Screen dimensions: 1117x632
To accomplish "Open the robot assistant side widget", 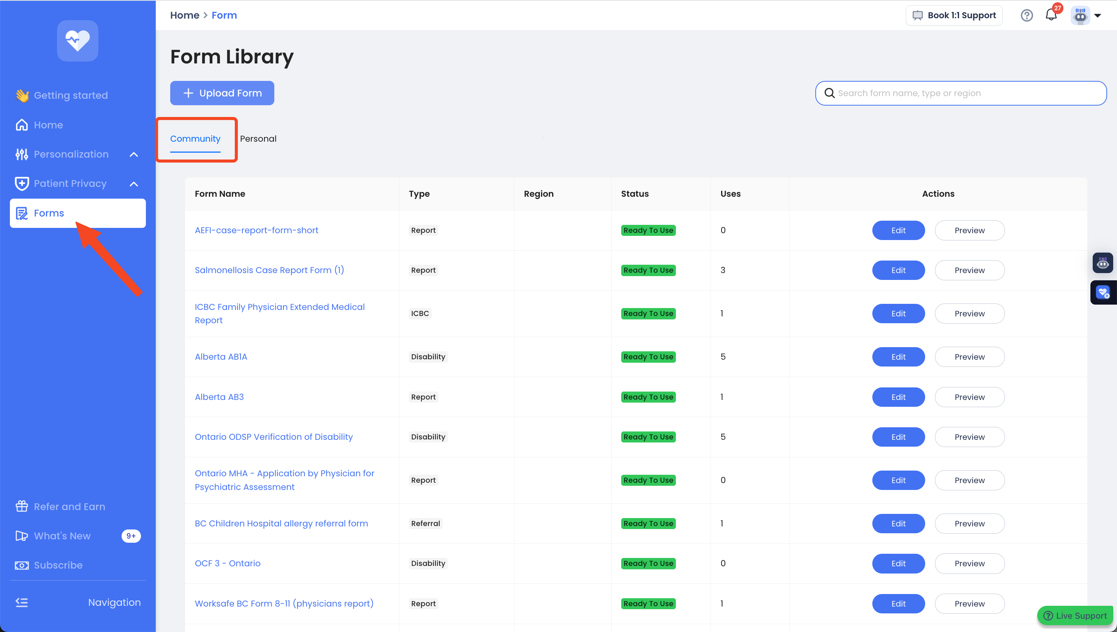I will click(x=1103, y=262).
